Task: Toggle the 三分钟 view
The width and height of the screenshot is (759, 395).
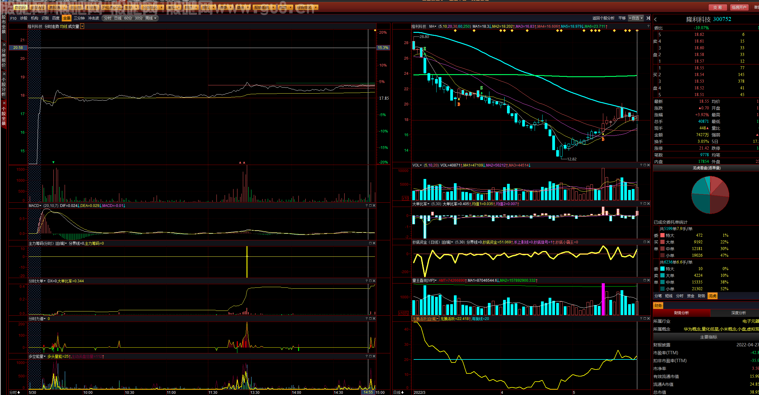Action: tap(79, 18)
